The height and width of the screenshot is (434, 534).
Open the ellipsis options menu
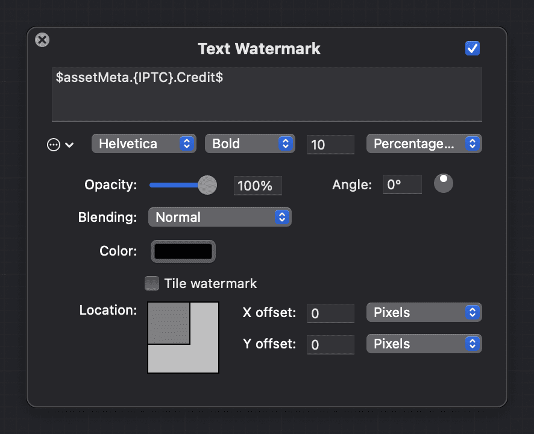(x=60, y=145)
